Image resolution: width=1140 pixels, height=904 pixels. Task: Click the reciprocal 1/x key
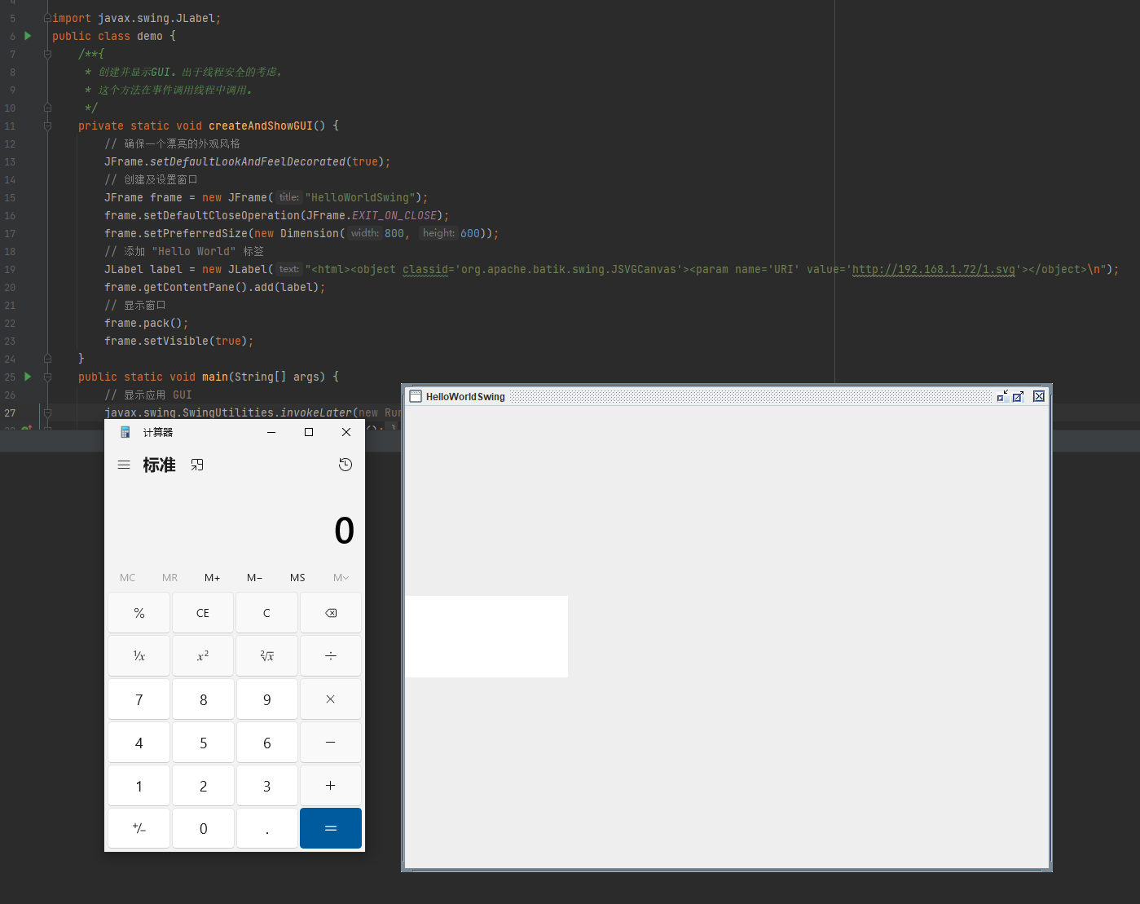(139, 656)
